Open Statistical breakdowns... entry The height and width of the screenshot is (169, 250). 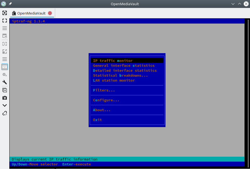point(127,75)
